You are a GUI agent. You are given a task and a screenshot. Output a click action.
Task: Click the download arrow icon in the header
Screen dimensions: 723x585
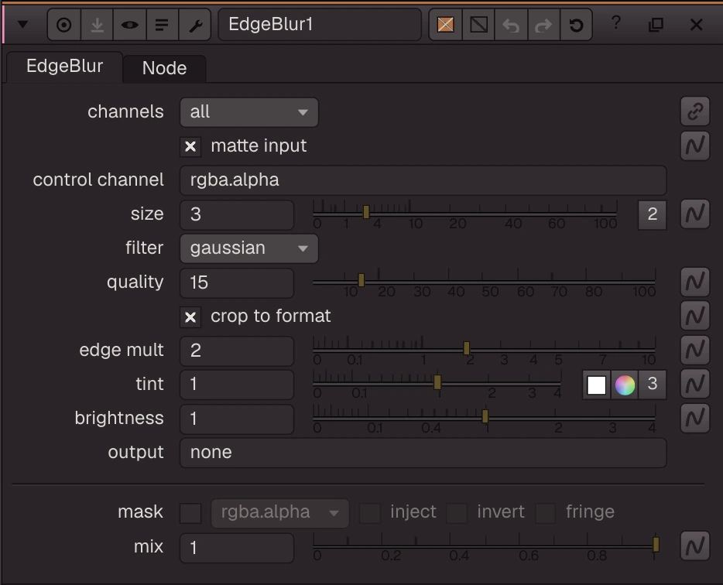97,25
